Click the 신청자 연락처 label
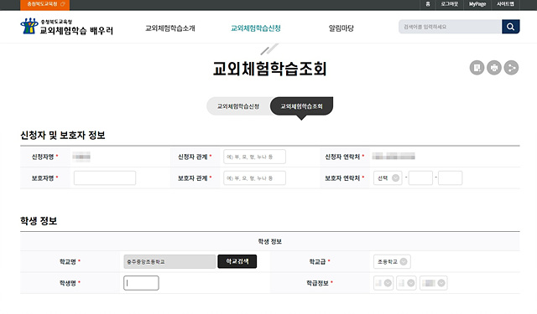537x314 pixels. click(342, 157)
